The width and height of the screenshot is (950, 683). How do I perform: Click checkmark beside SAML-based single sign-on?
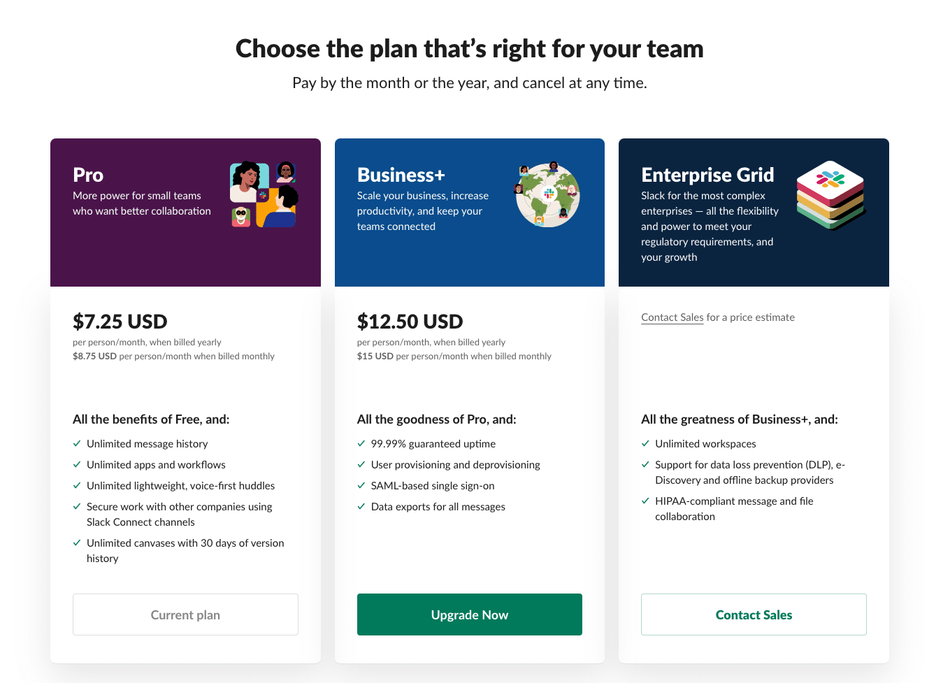pos(361,485)
